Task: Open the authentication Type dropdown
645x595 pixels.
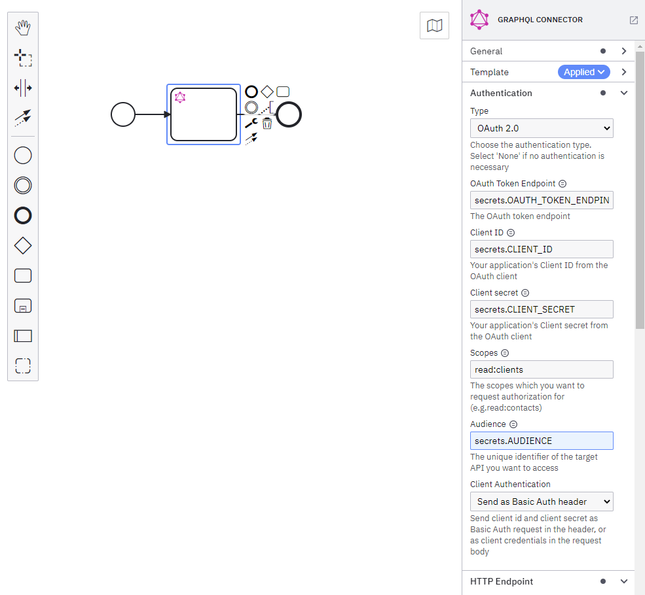Action: 542,128
